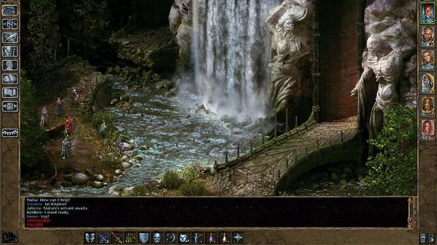
Task: Toggle the party AI lantern button
Action: pyautogui.click(x=423, y=238)
